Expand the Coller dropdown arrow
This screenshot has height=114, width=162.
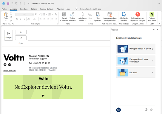pyautogui.click(x=6, y=20)
